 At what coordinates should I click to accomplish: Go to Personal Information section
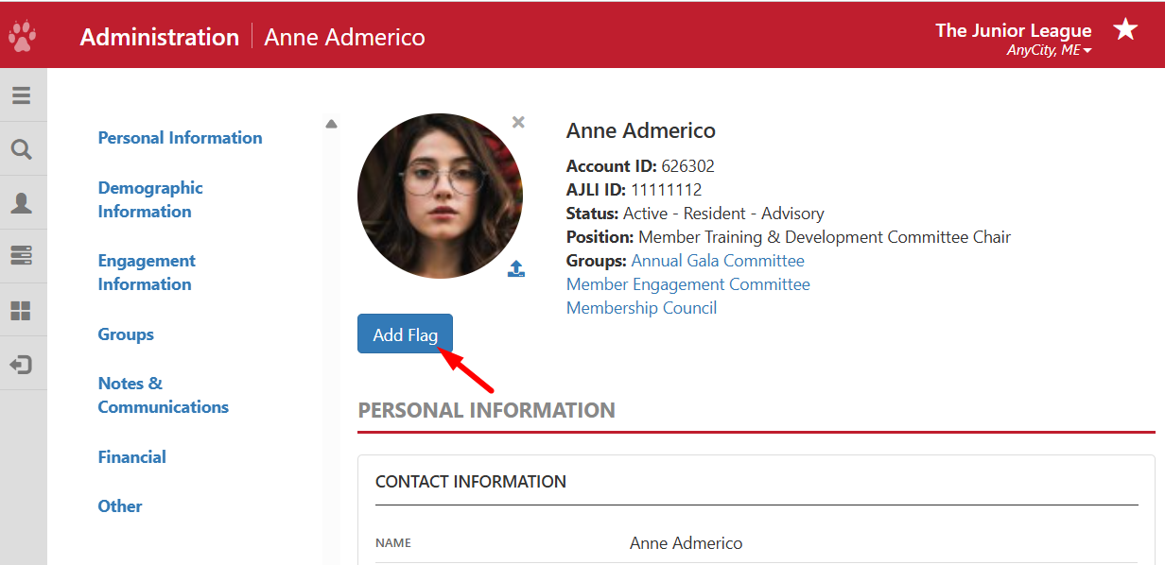pyautogui.click(x=180, y=138)
